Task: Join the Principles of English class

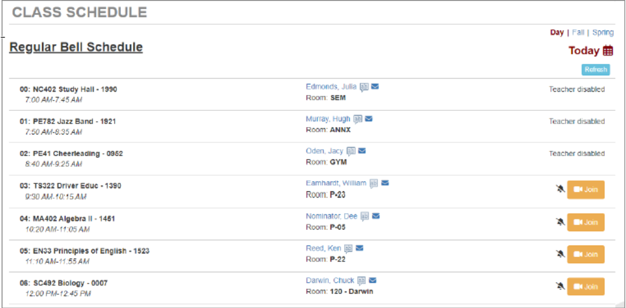Action: coord(586,254)
